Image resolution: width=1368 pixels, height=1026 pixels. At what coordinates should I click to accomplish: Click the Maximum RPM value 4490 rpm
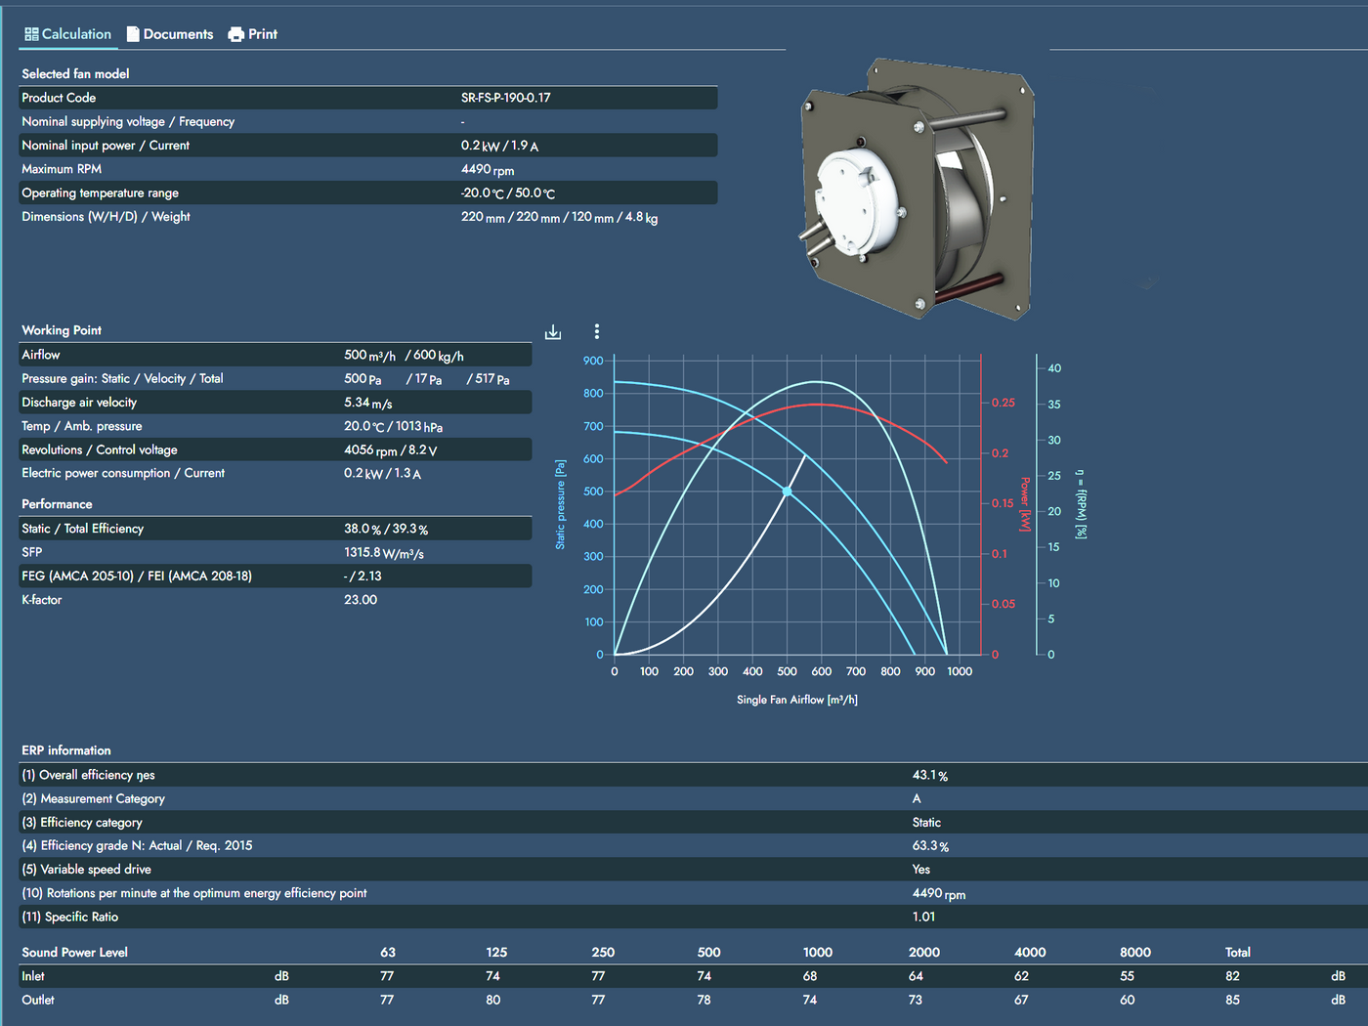click(x=488, y=169)
